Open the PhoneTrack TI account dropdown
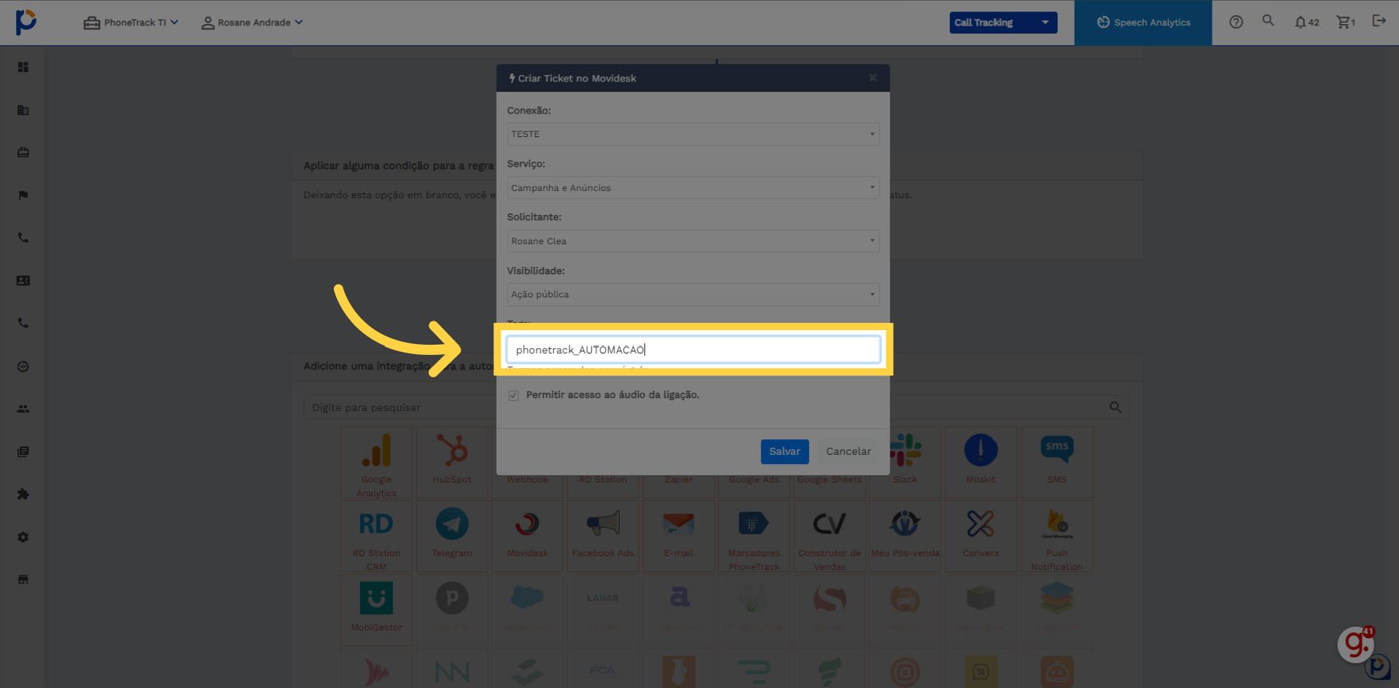Image resolution: width=1399 pixels, height=688 pixels. tap(131, 23)
